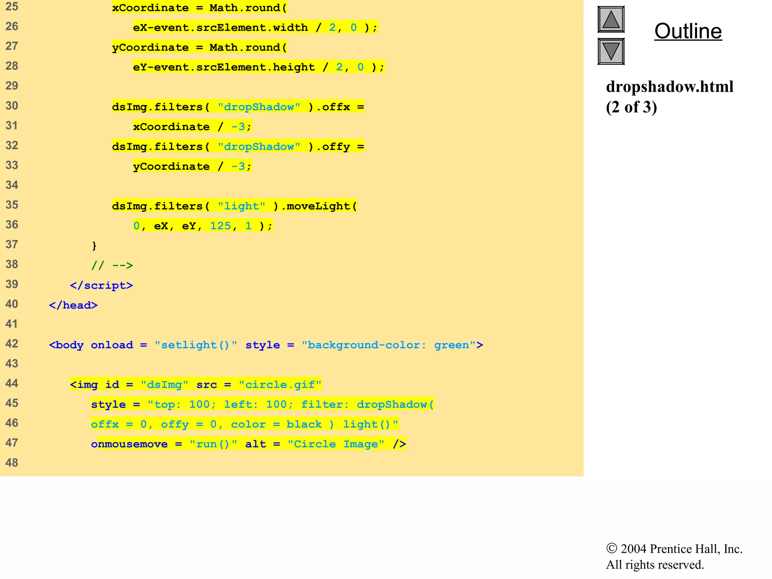Click line number 29

pyautogui.click(x=12, y=86)
